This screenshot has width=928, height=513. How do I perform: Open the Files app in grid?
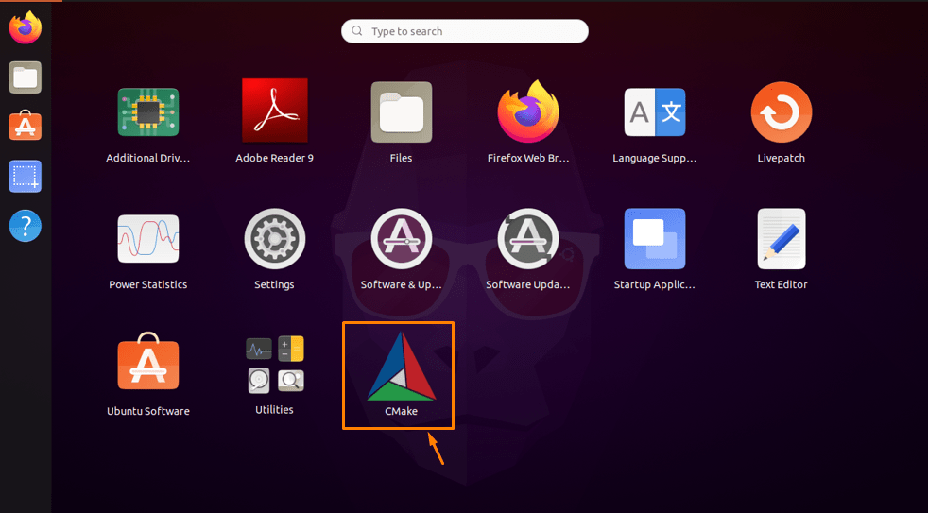[x=402, y=112]
